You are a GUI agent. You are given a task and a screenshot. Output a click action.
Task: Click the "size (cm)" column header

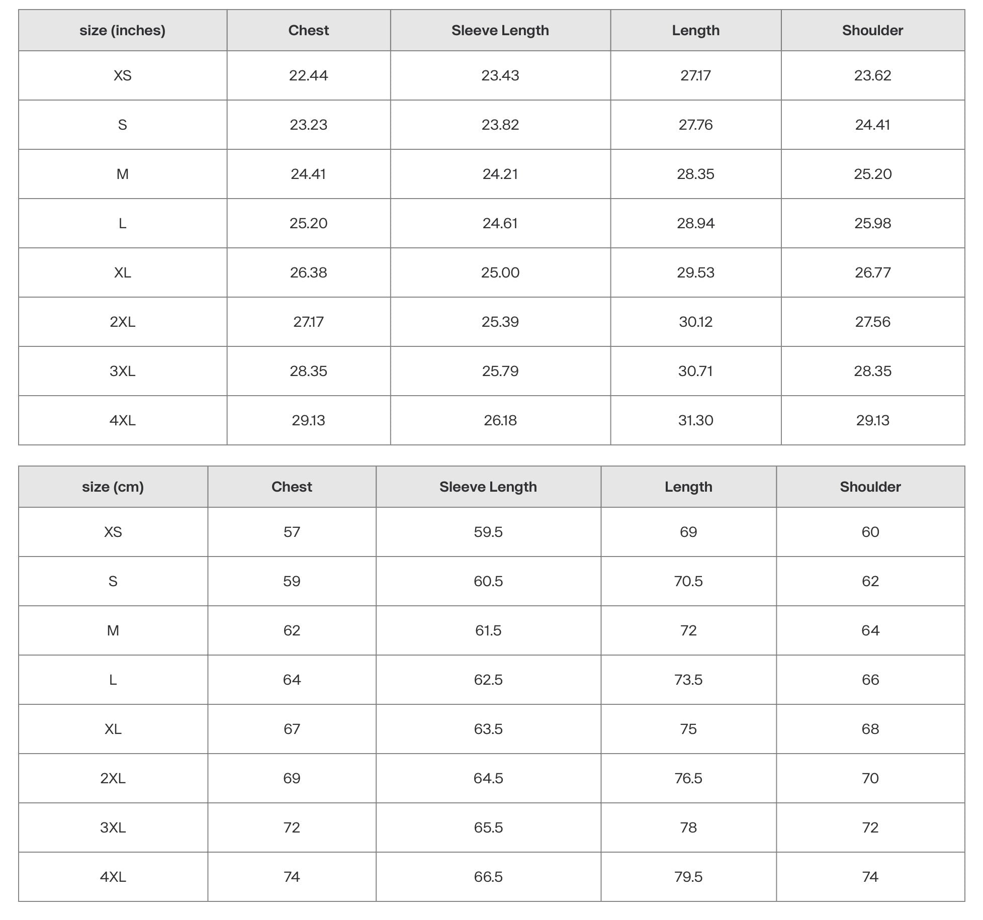coord(113,487)
